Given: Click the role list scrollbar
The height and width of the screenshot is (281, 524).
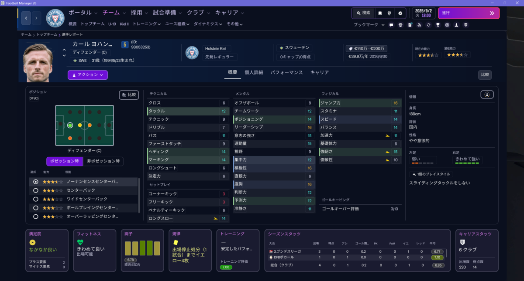Looking at the screenshot, I should (139, 195).
